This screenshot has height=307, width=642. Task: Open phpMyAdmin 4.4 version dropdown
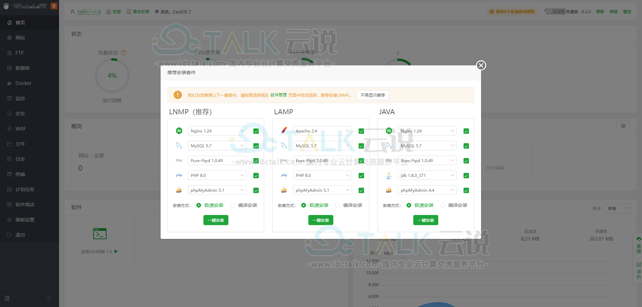click(427, 190)
